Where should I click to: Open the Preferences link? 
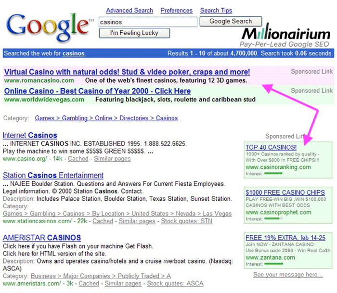coord(177,10)
